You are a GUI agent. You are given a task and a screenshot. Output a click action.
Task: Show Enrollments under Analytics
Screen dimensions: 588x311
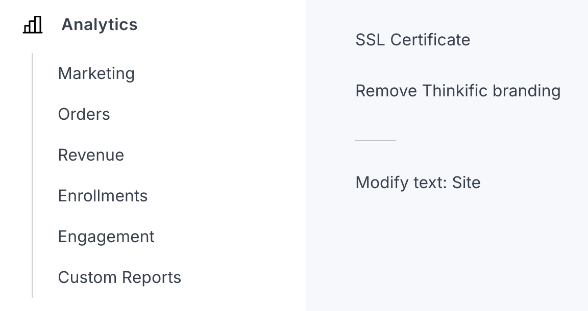[x=103, y=196]
